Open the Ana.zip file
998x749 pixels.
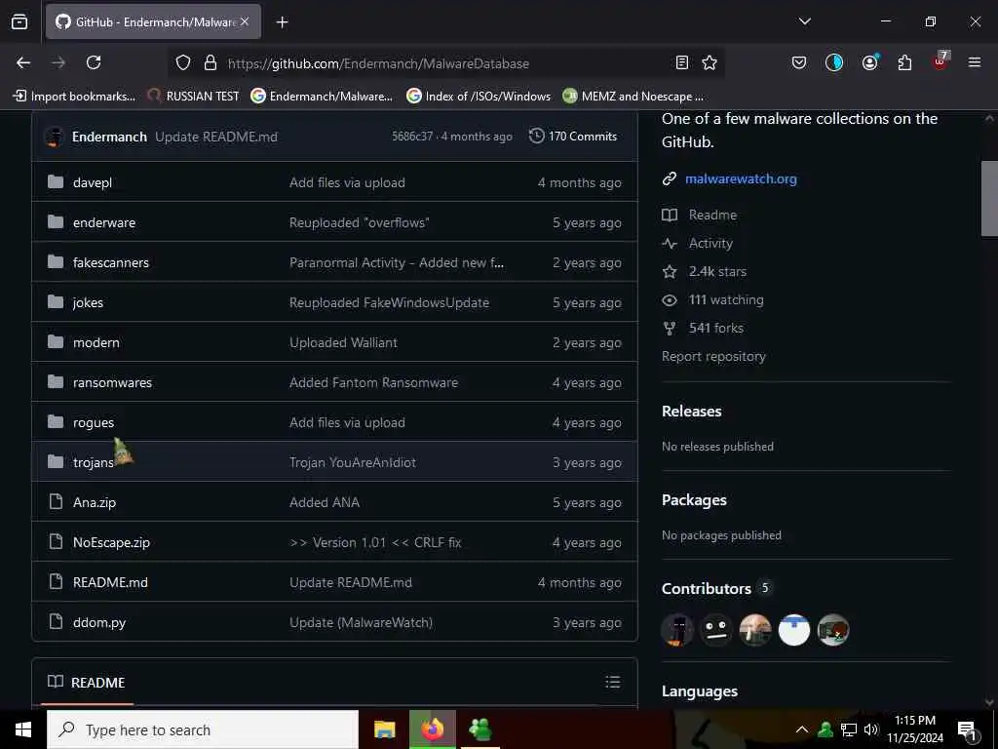pos(95,502)
